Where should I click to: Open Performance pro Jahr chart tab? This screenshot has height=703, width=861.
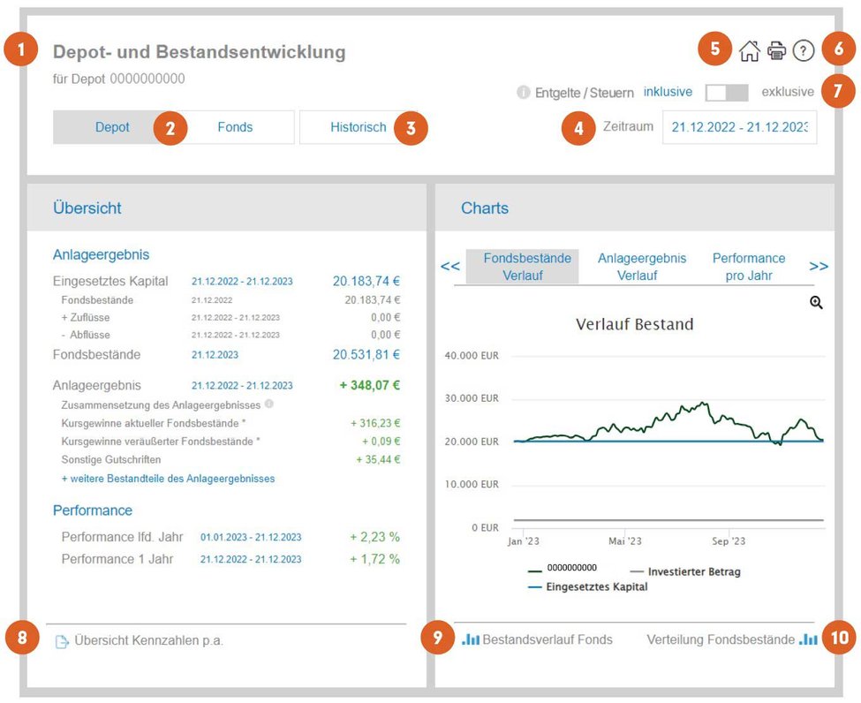coord(749,267)
